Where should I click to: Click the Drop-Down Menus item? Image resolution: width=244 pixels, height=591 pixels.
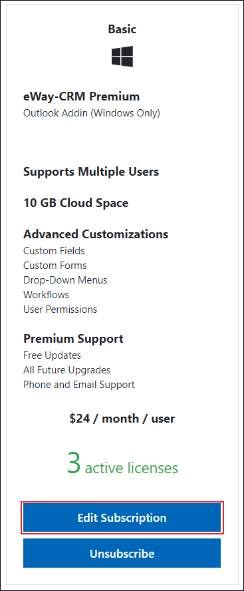tap(65, 280)
